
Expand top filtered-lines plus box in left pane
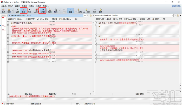(x=8, y=22)
